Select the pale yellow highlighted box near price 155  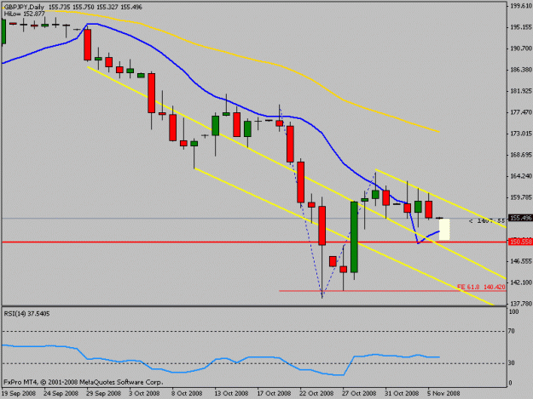click(x=444, y=230)
